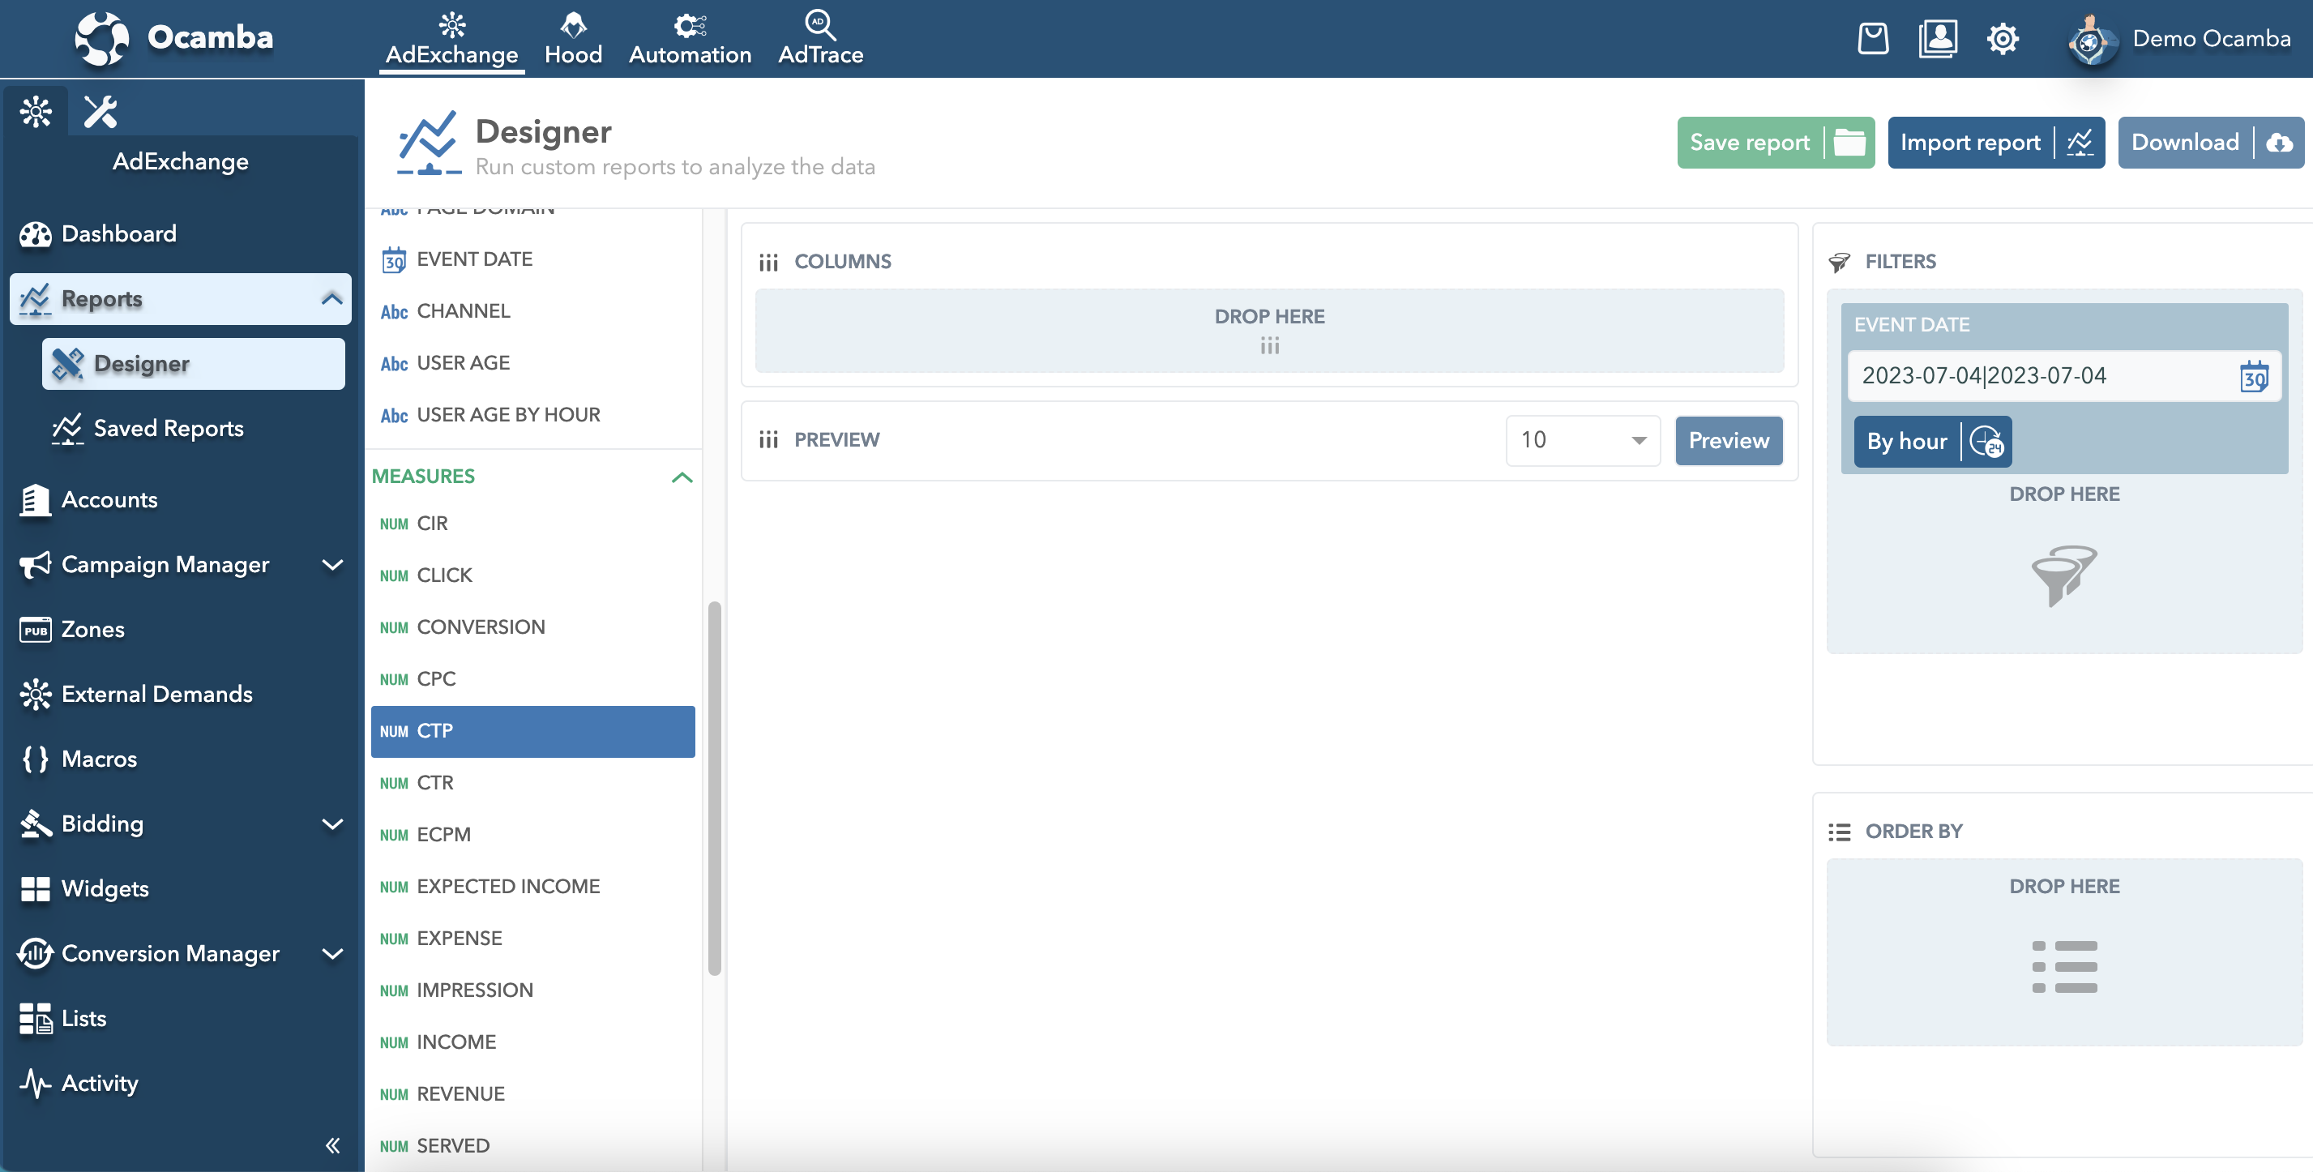
Task: Click the Hood icon in top nav
Action: coord(572,37)
